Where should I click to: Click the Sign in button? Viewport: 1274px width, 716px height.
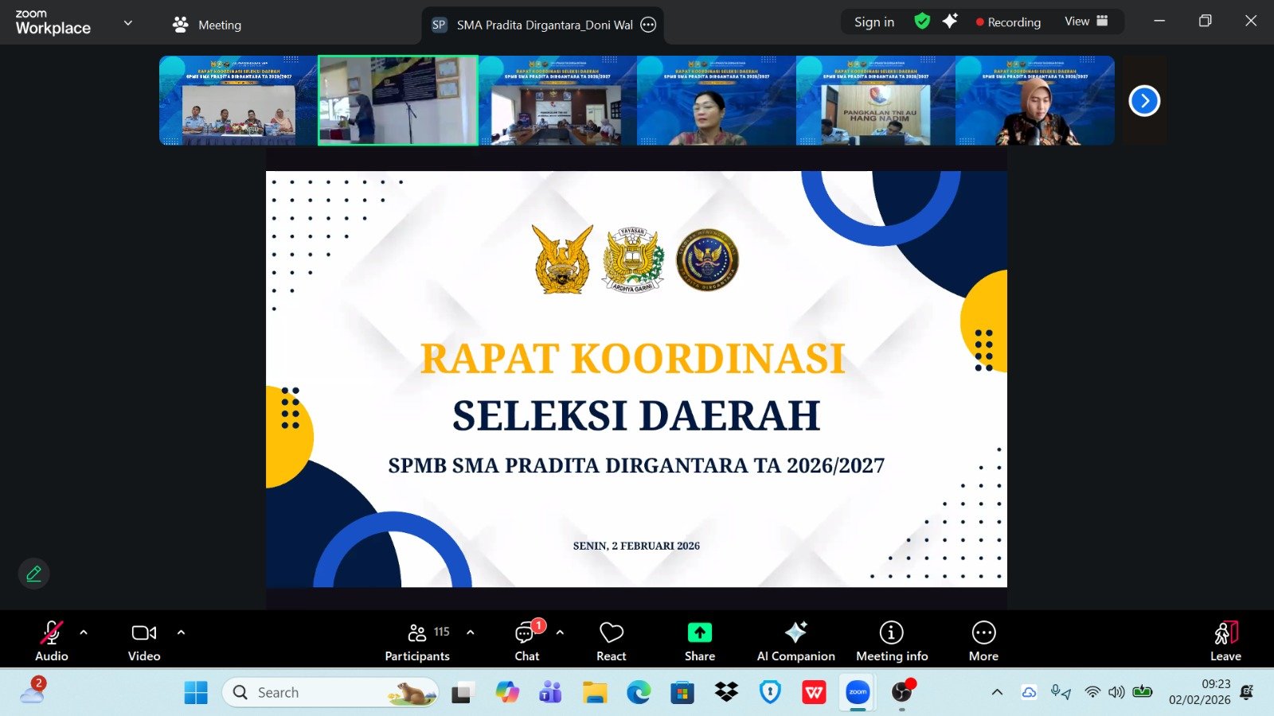coord(873,22)
